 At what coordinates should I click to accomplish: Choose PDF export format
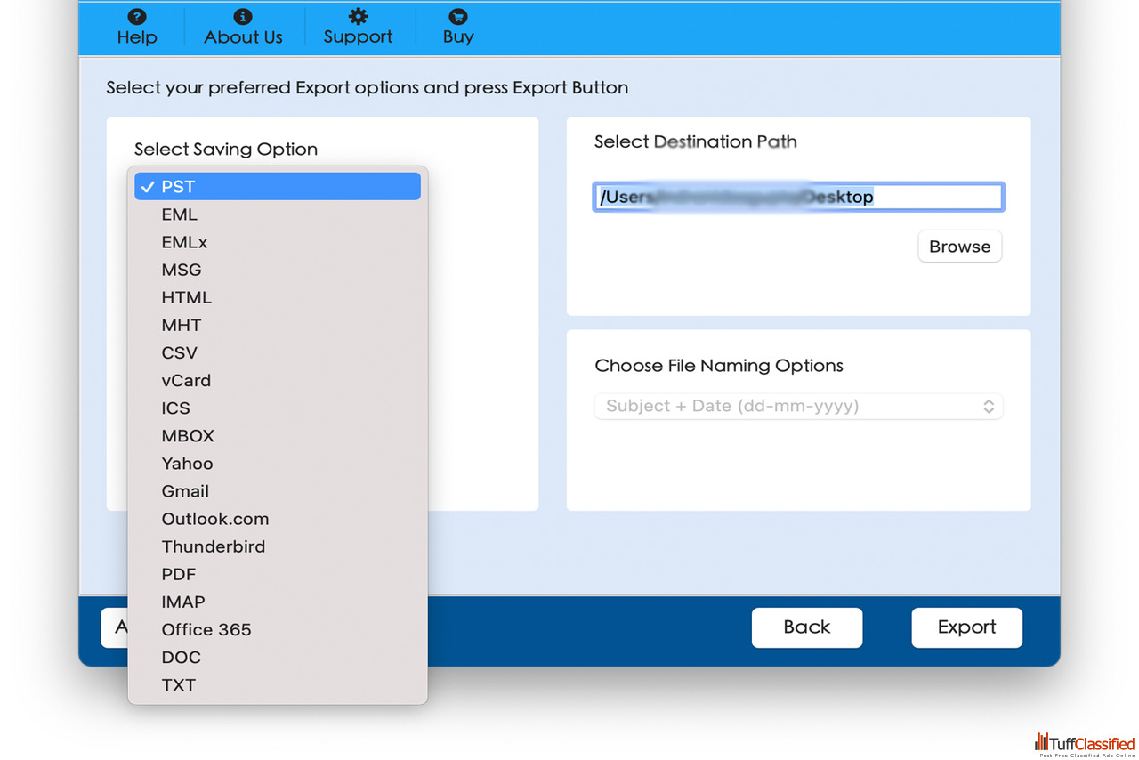coord(278,573)
